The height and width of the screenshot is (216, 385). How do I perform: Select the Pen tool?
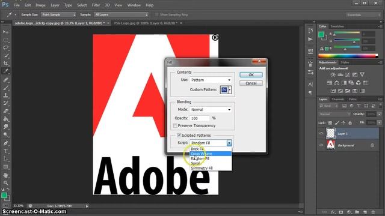click(x=5, y=143)
